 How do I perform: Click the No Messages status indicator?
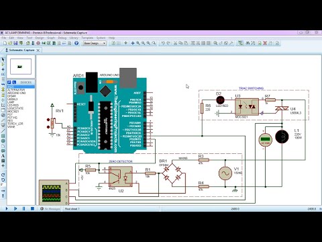point(50,209)
